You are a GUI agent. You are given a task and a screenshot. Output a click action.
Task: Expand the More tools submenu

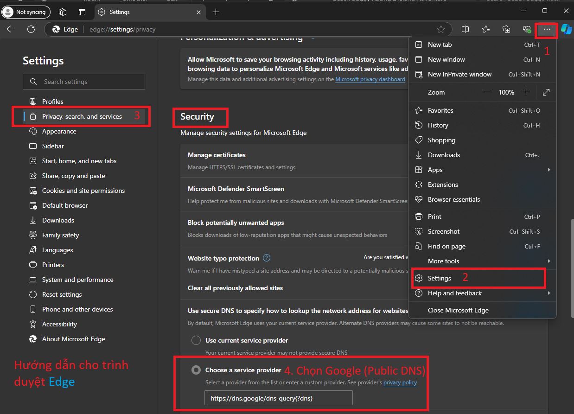[482, 261]
